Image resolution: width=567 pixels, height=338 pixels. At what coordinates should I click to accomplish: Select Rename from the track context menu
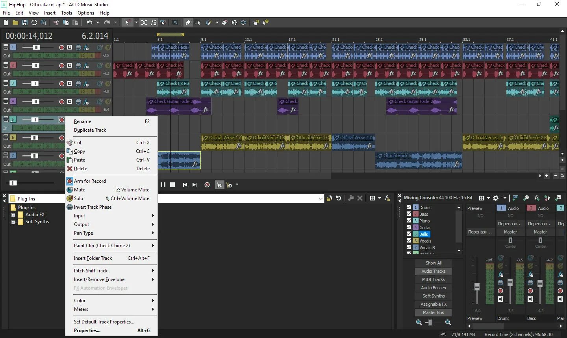point(111,121)
